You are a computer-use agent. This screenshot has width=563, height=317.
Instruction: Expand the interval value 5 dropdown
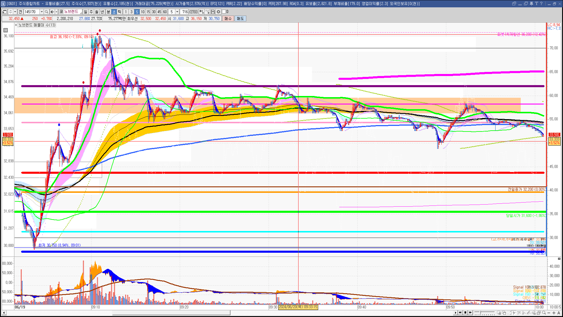(x=177, y=12)
